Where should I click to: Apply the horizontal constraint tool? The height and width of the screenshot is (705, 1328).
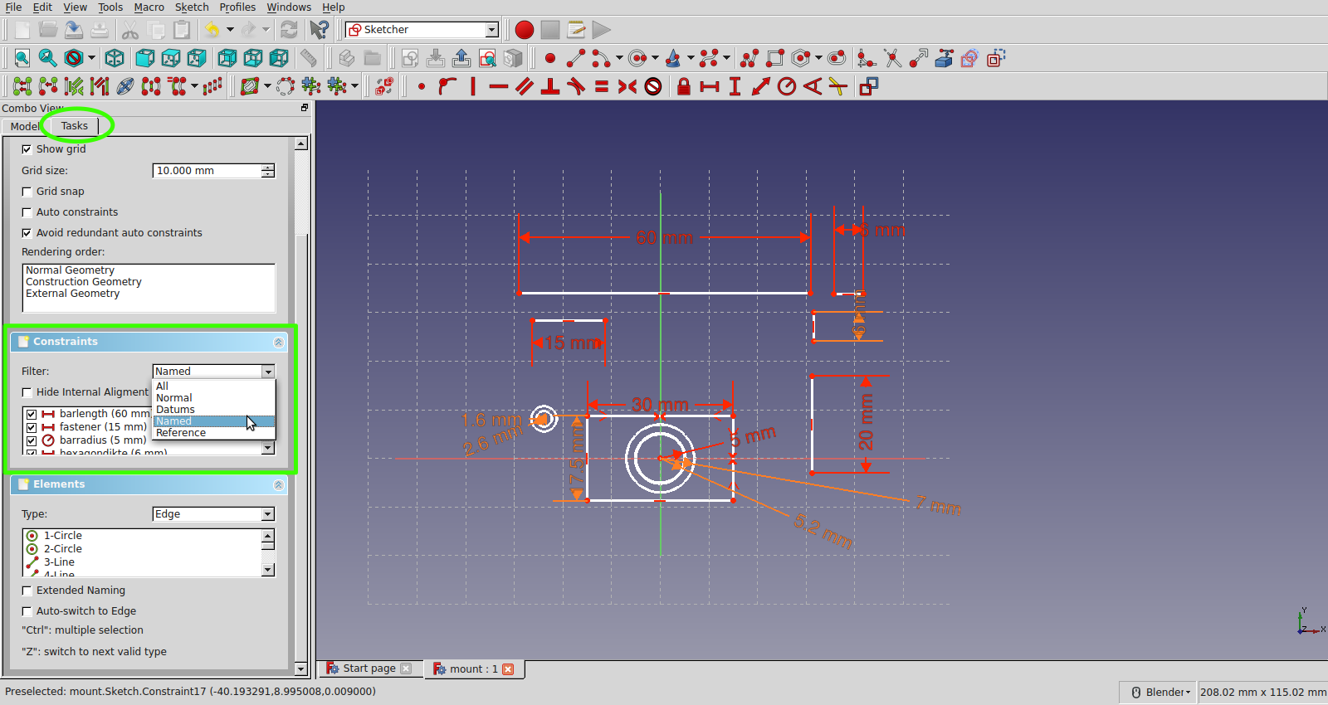coord(498,86)
